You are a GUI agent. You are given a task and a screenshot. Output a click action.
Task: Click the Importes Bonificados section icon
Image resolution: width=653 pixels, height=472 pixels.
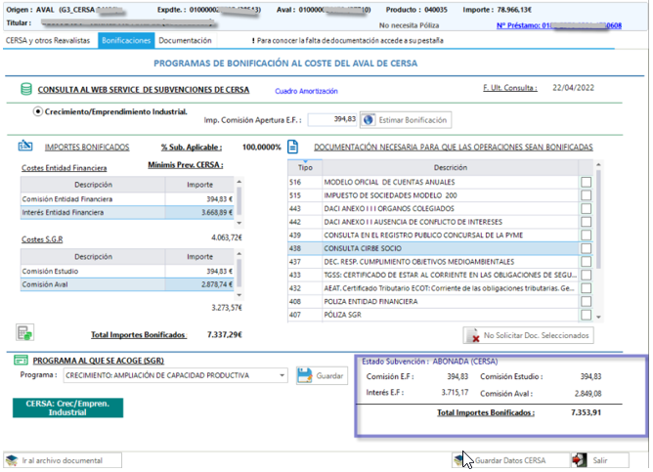[x=26, y=148]
